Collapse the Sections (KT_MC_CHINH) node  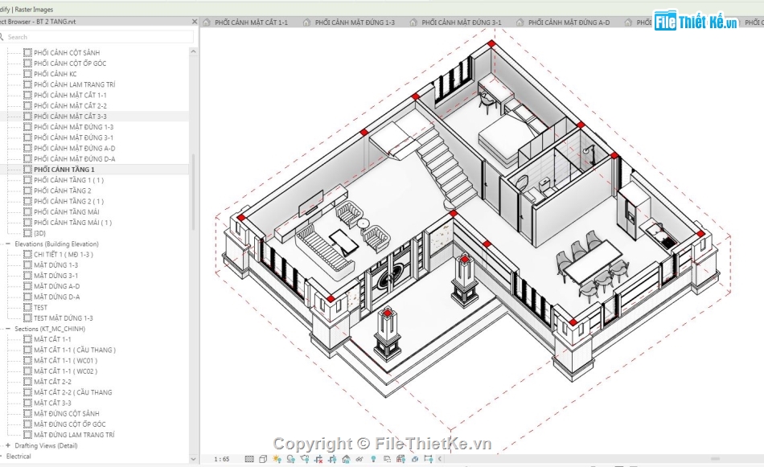8,329
